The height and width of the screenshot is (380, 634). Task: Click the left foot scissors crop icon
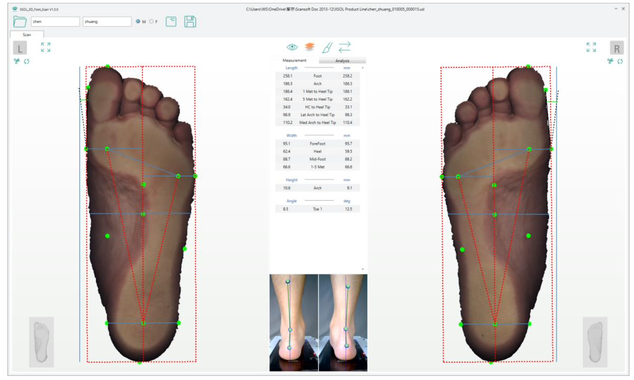tap(17, 61)
